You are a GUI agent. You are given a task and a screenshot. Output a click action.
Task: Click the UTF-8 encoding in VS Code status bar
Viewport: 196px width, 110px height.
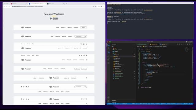pos(134,104)
